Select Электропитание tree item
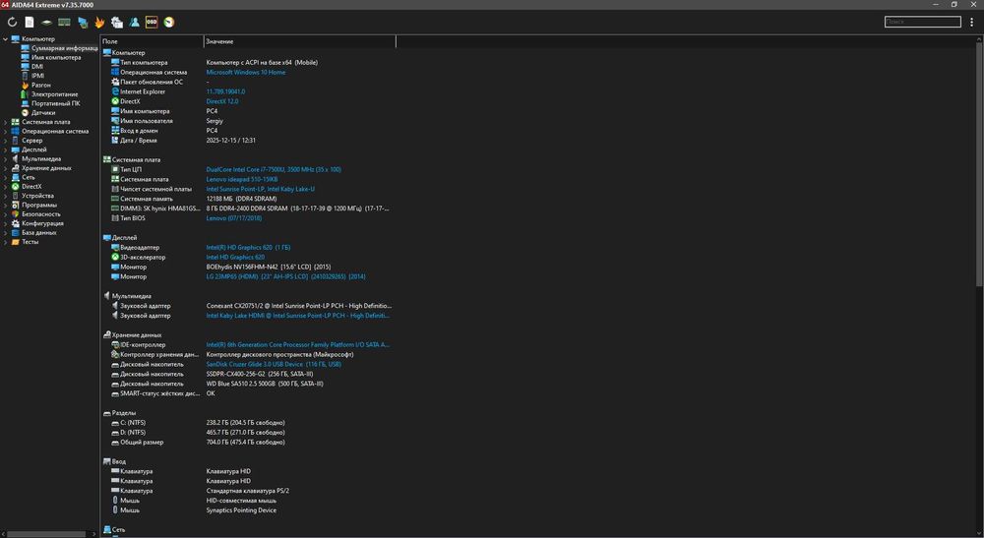984x538 pixels. pos(54,94)
